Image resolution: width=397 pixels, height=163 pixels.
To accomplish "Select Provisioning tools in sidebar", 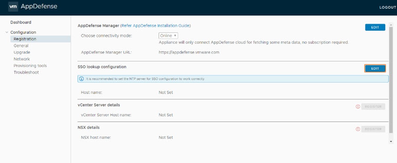I will coord(30,66).
